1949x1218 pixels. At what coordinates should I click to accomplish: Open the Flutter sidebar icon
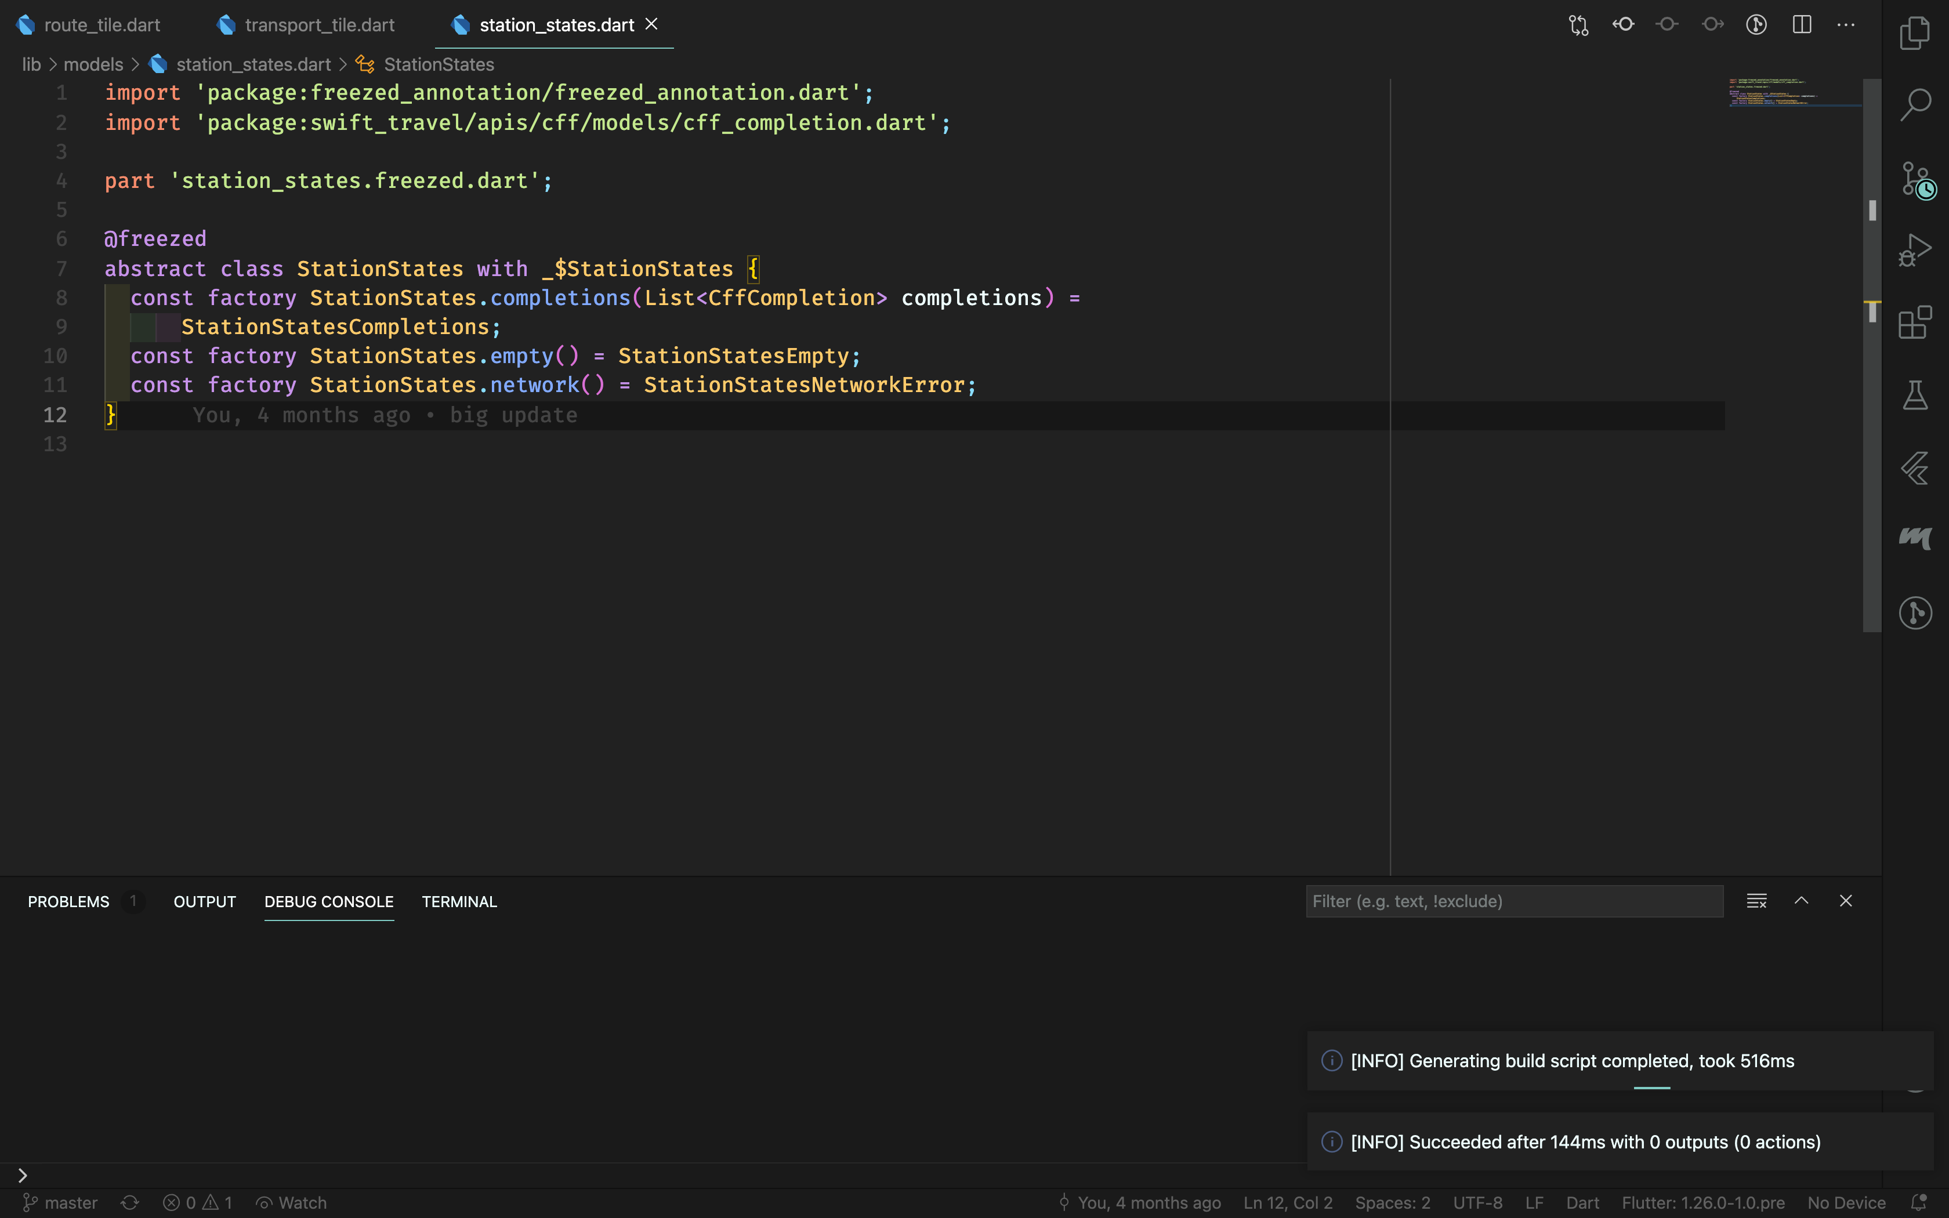[x=1914, y=468]
